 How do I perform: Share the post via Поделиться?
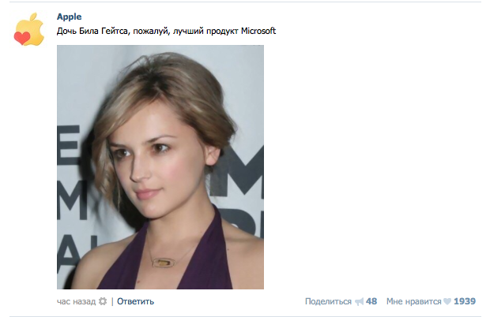point(328,301)
